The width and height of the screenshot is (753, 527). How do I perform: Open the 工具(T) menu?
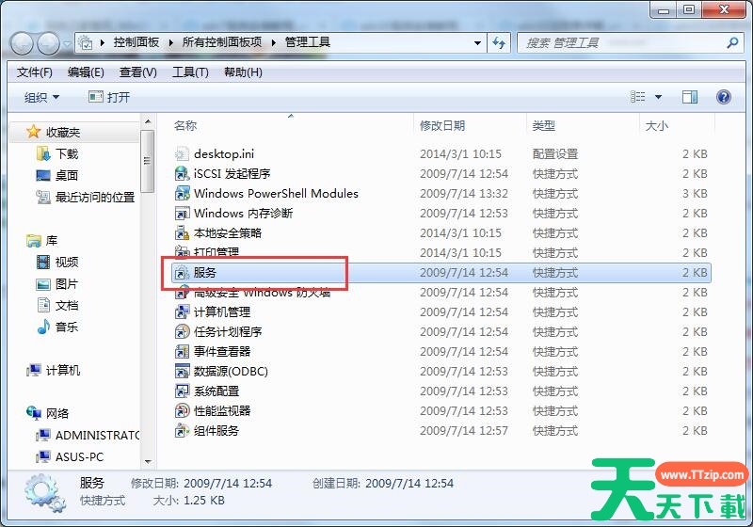[x=191, y=72]
